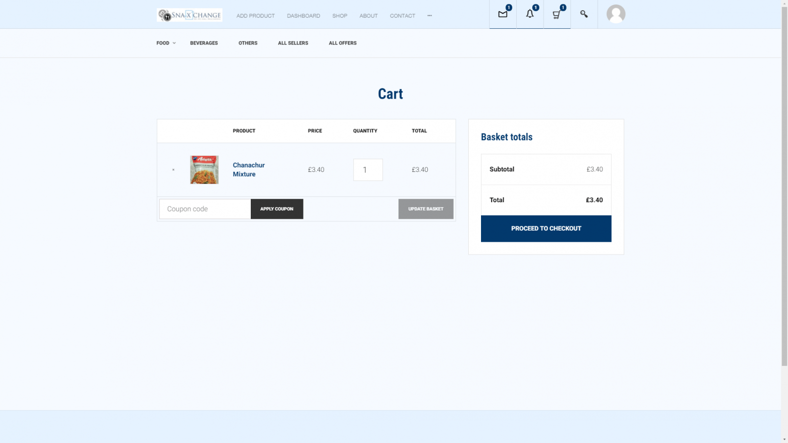Remove Chanachur Mixture from cart
Image resolution: width=788 pixels, height=443 pixels.
174,170
